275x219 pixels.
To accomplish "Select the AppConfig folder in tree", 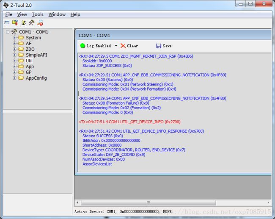I will (x=36, y=78).
